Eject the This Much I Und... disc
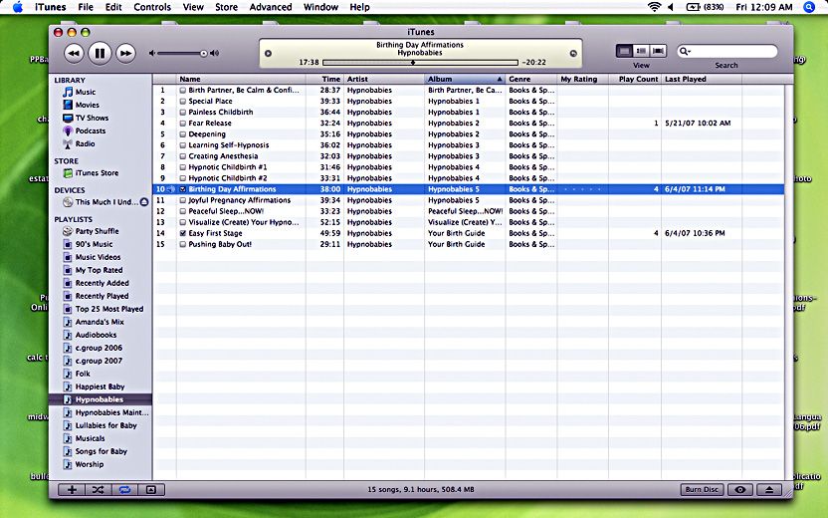This screenshot has width=828, height=518. click(x=144, y=202)
